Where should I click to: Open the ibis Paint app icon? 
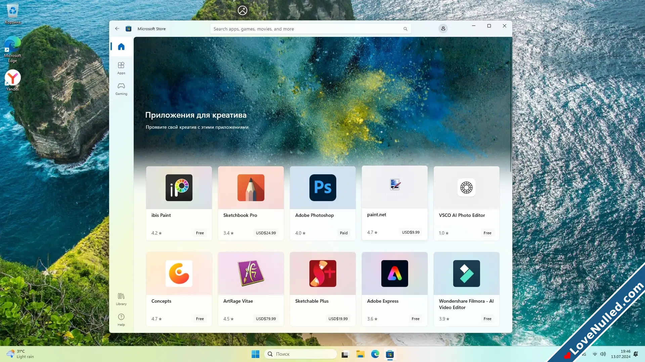click(x=179, y=188)
